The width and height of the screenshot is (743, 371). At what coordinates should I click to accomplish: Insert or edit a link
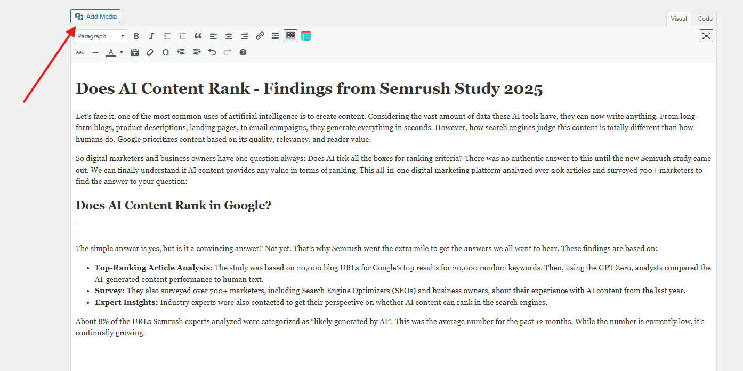(x=260, y=36)
